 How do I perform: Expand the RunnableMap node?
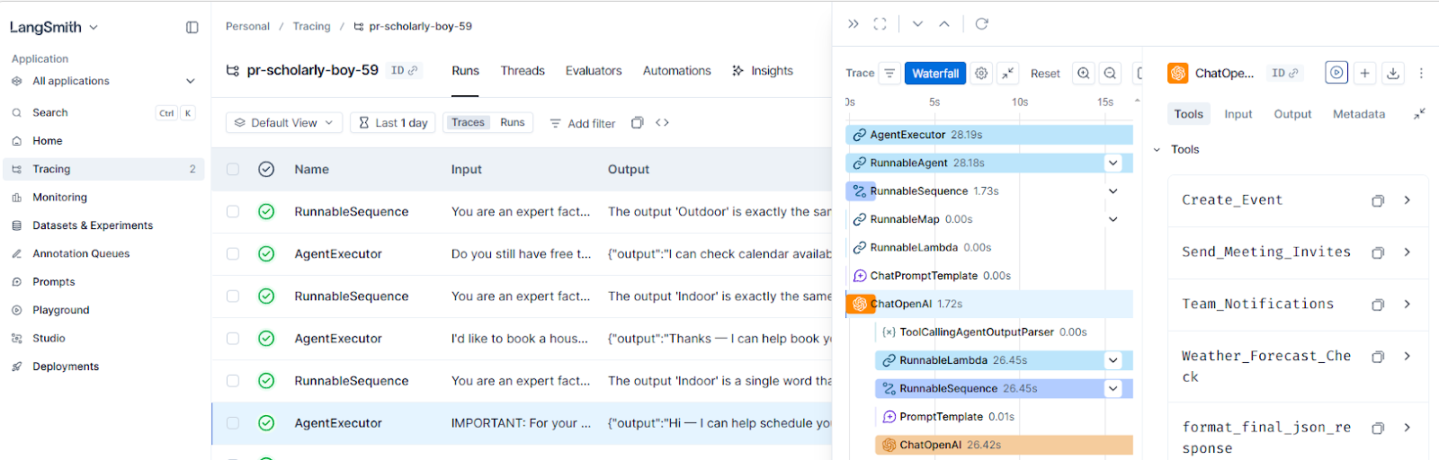coord(1113,219)
